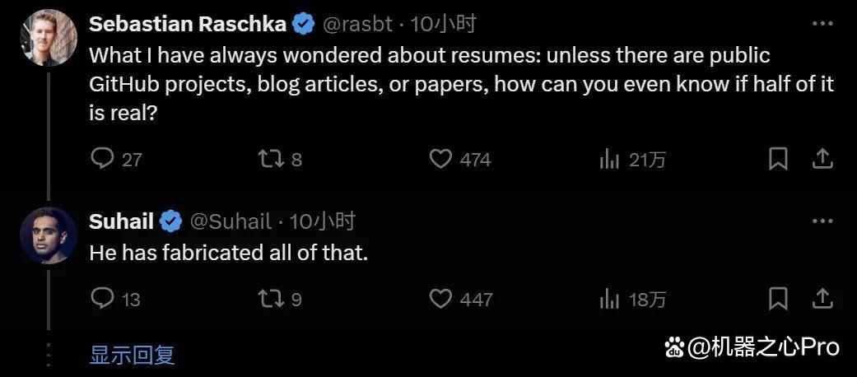The width and height of the screenshot is (857, 377).
Task: Bookmark Suhail's reply tweet
Action: pos(778,299)
